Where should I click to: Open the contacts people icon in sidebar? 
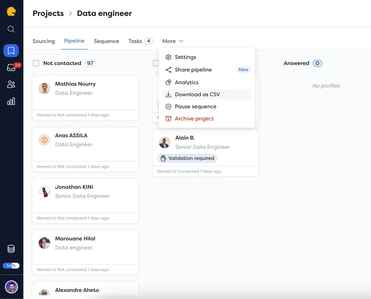[11, 84]
